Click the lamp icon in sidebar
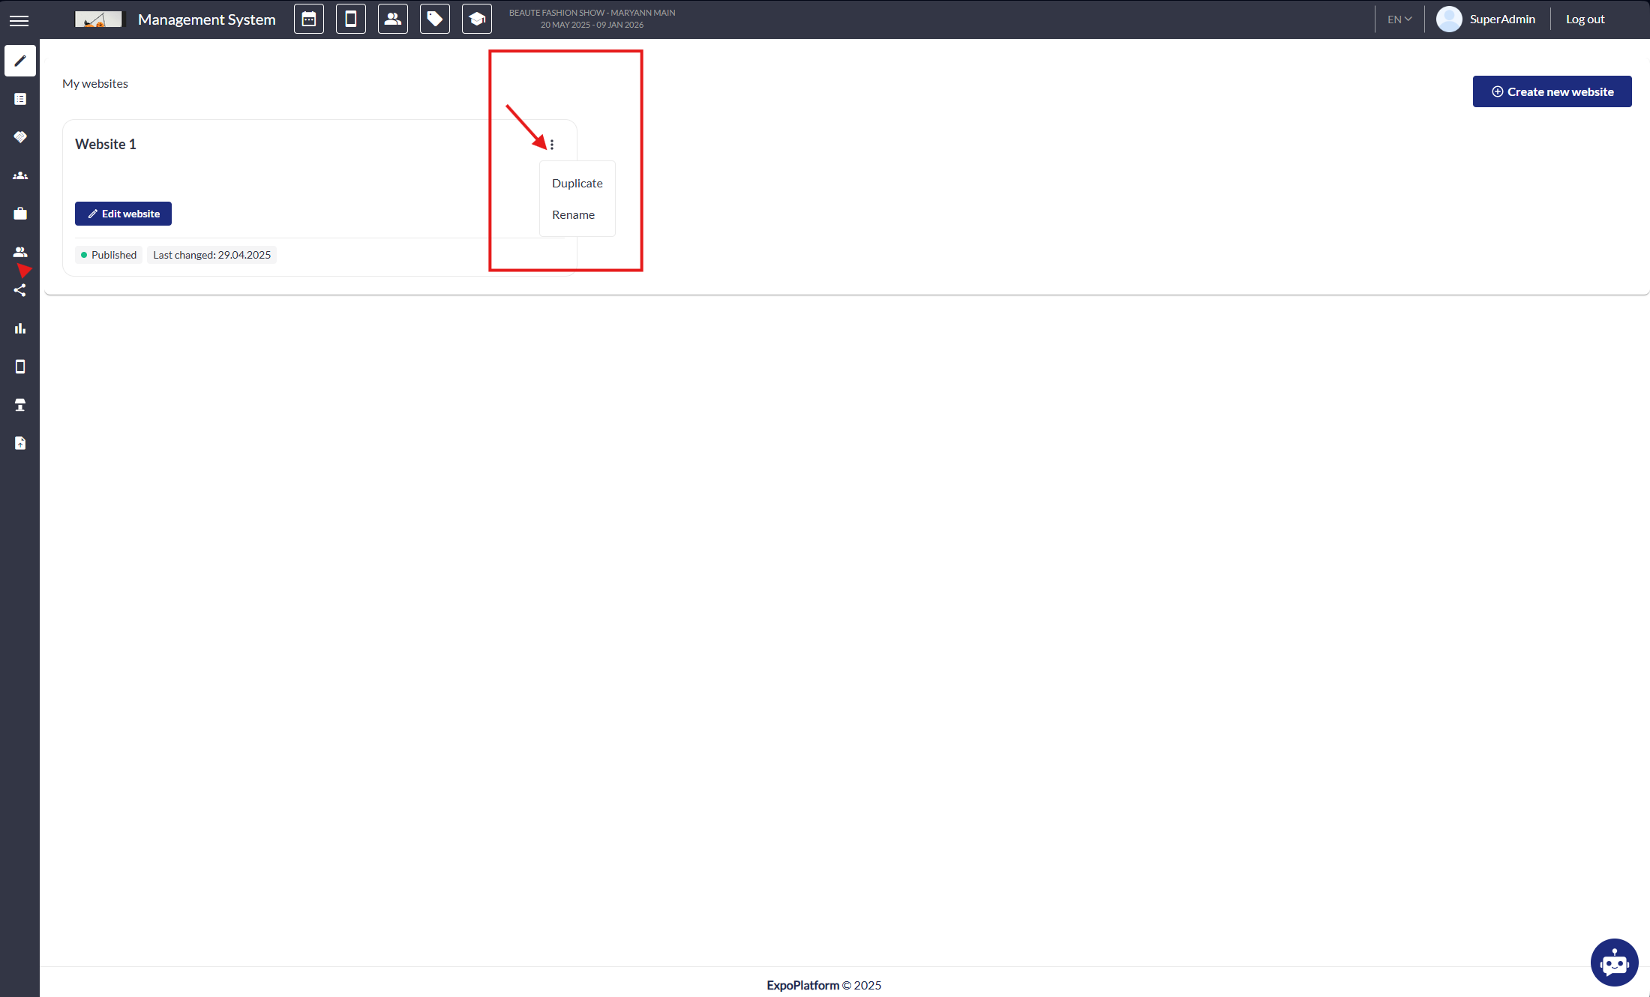Image resolution: width=1650 pixels, height=997 pixels. point(20,405)
